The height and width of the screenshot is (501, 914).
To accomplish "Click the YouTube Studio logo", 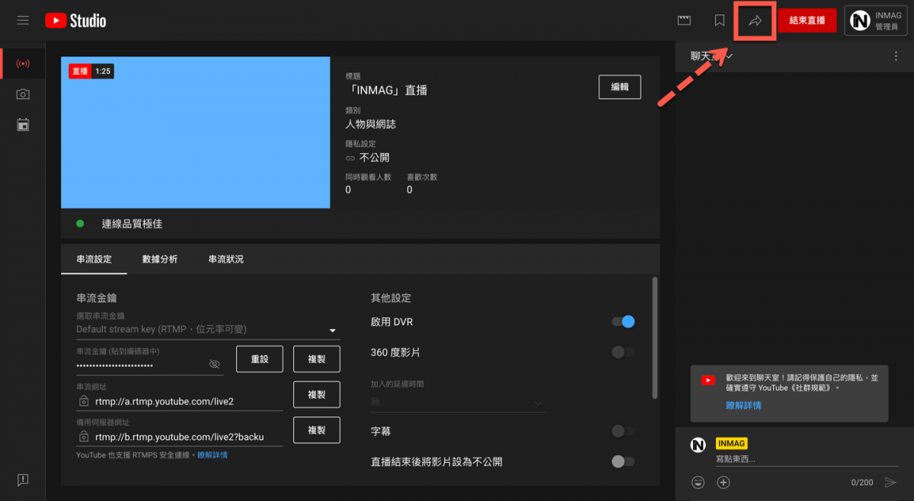I will pos(76,21).
